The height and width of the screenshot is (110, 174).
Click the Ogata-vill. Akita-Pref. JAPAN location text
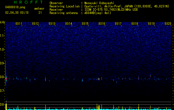pos(127,6)
